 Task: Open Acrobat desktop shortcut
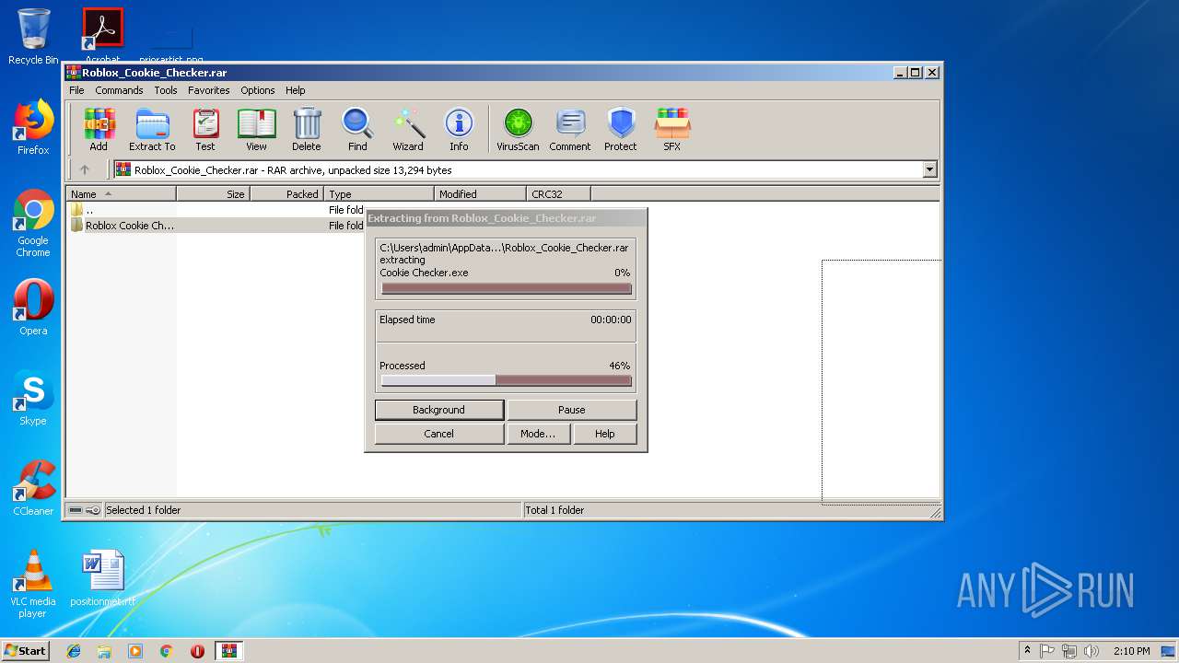pyautogui.click(x=102, y=35)
